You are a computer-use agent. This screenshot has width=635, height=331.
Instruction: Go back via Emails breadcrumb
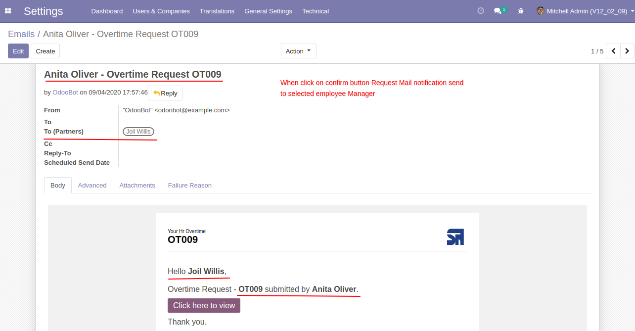click(21, 34)
